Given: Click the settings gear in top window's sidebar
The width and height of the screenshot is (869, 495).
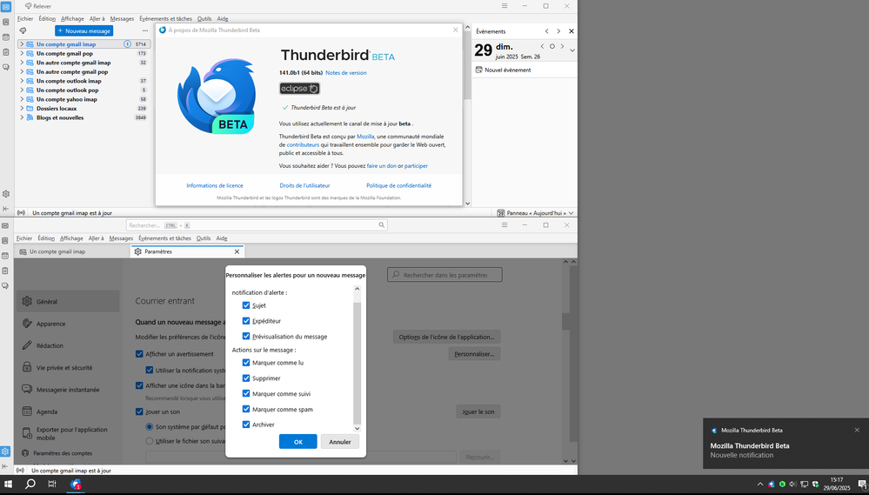Looking at the screenshot, I should [x=6, y=194].
